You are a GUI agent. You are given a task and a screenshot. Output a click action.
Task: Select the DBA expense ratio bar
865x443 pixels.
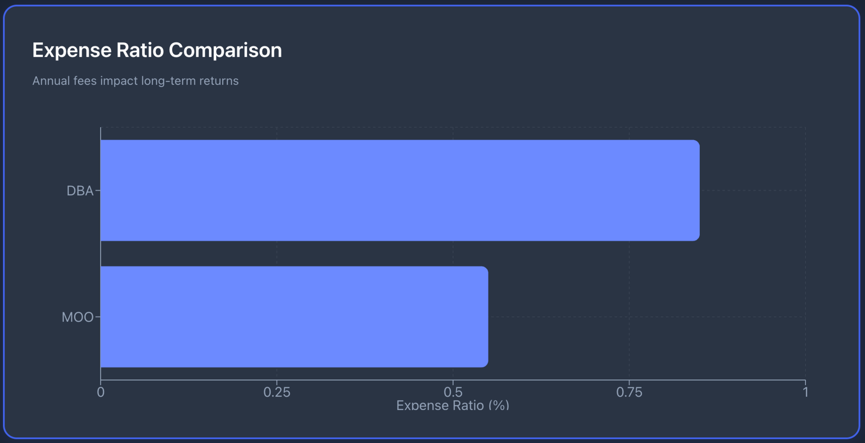coord(399,190)
